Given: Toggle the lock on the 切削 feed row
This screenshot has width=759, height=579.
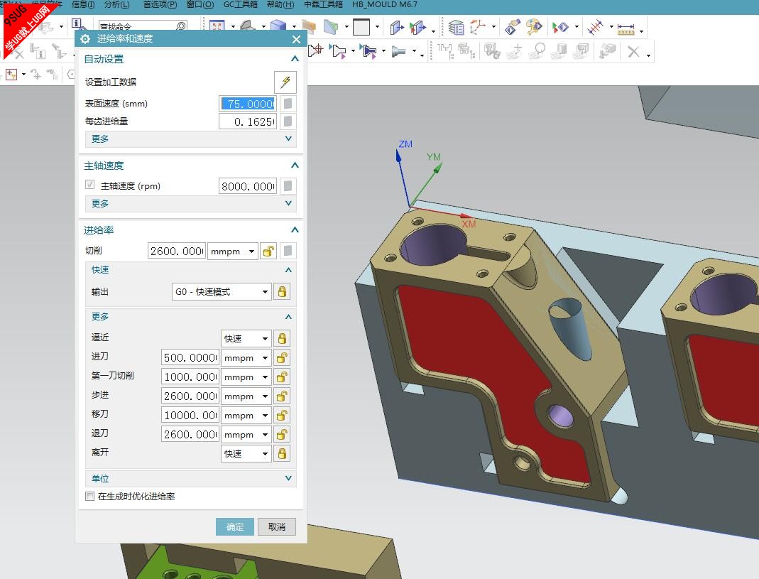Looking at the screenshot, I should (268, 251).
